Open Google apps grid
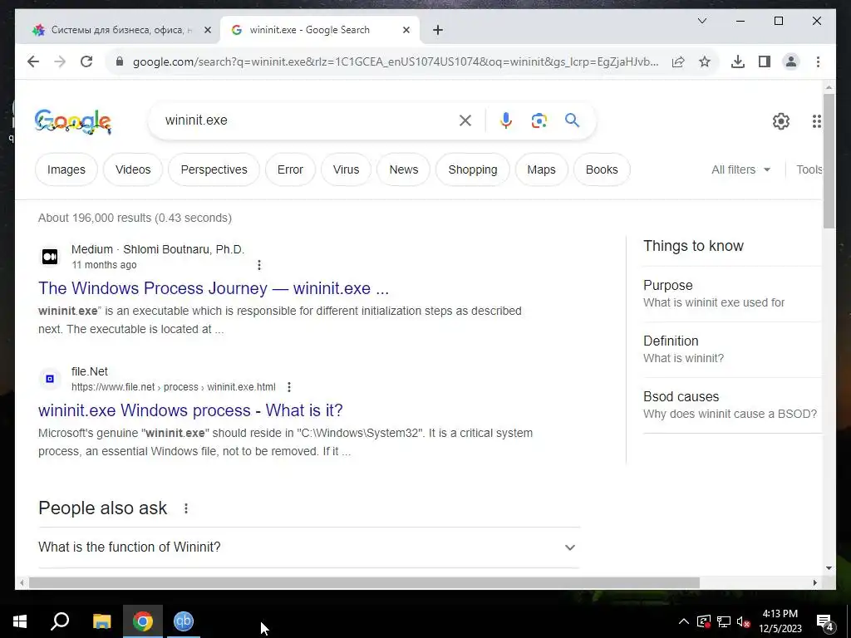The image size is (851, 638). [816, 121]
